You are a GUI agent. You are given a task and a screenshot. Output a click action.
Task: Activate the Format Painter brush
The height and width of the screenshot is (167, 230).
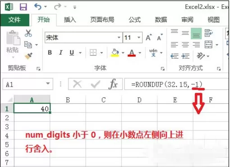(28, 56)
